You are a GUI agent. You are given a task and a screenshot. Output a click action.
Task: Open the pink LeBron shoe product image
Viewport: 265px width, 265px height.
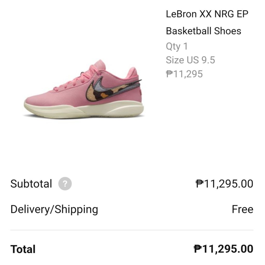point(83,89)
